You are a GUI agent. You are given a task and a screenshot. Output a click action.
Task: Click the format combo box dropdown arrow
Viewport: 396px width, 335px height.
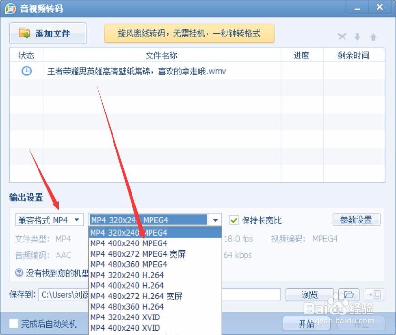tap(215, 220)
